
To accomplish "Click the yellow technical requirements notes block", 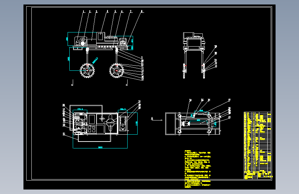I will point(198,169).
